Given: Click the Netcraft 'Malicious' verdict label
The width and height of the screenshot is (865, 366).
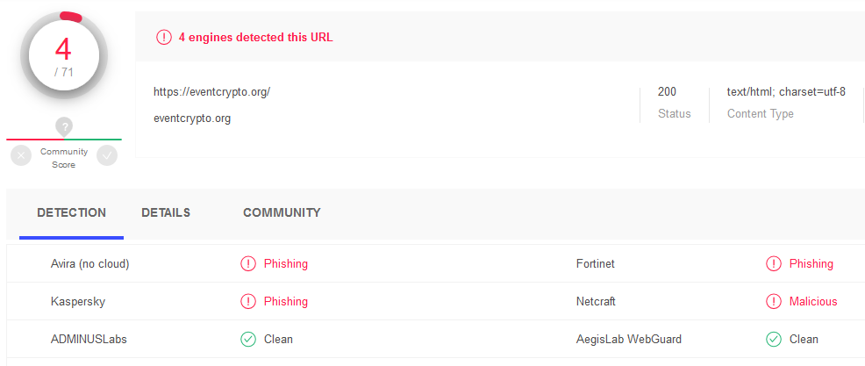Looking at the screenshot, I should coord(813,301).
